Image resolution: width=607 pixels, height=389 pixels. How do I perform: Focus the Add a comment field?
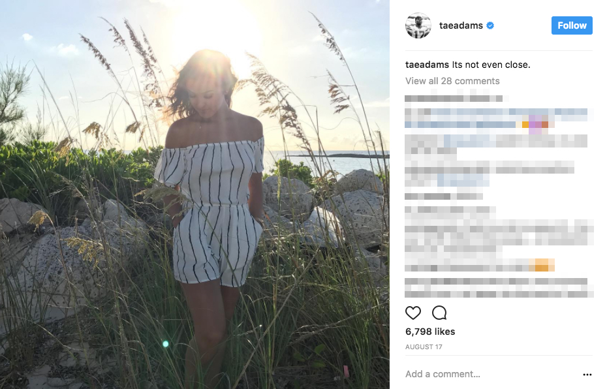pos(491,374)
